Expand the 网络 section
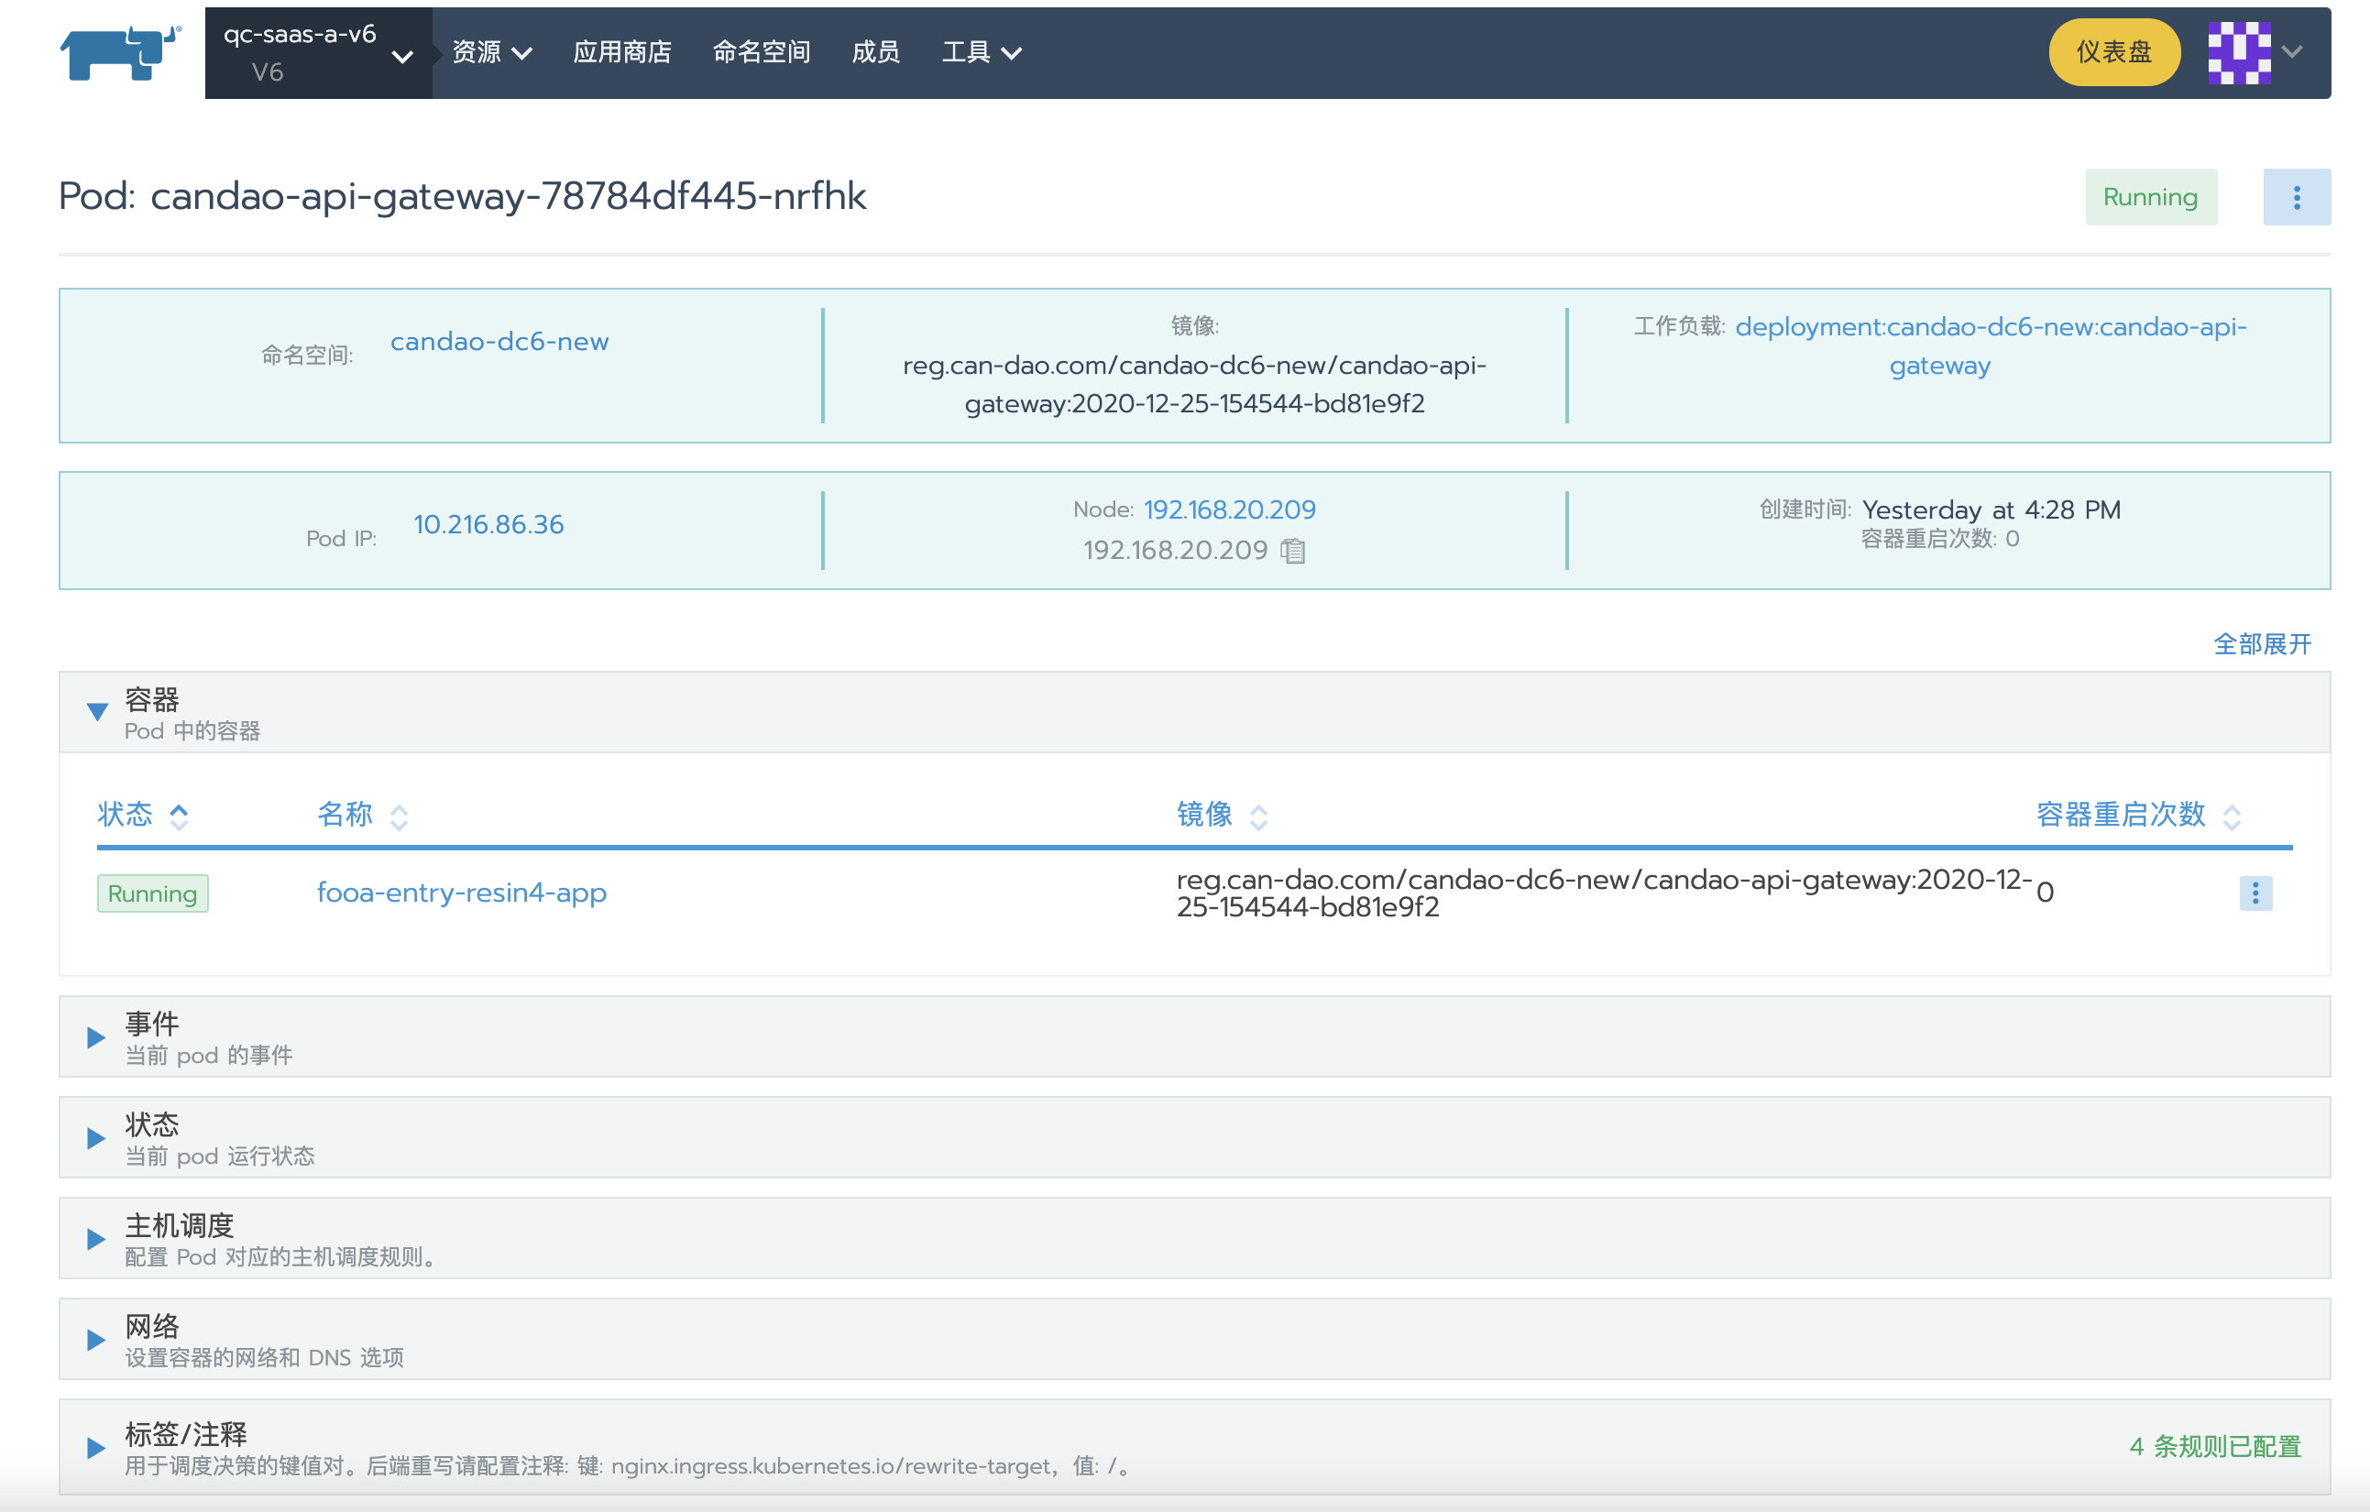The image size is (2370, 1512). tap(96, 1340)
